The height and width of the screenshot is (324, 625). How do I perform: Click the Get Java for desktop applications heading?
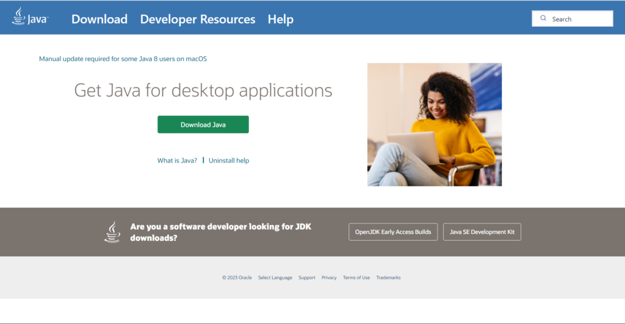tap(203, 91)
